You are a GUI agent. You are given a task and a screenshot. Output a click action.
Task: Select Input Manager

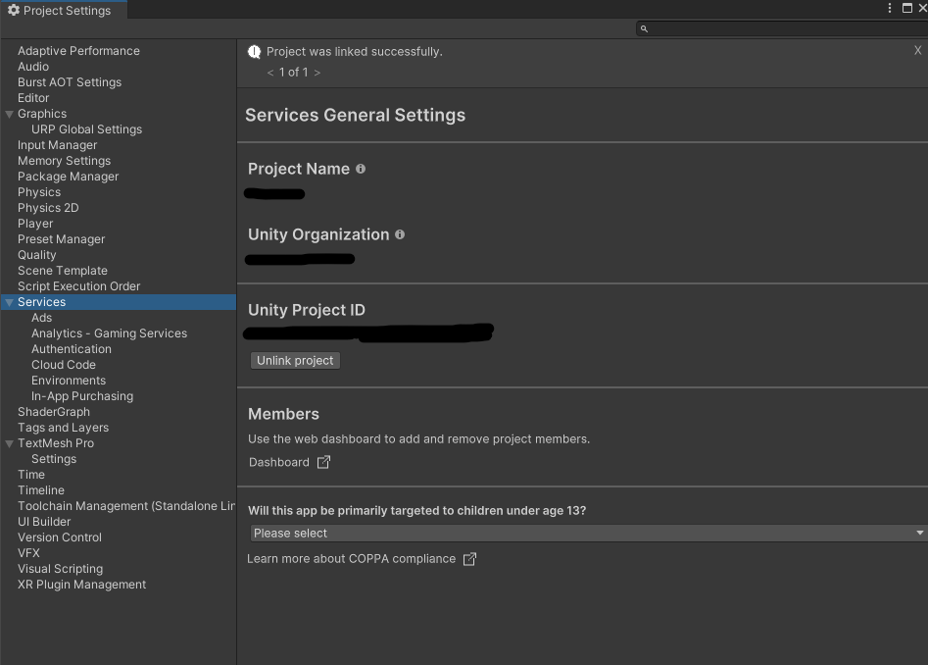pos(58,145)
